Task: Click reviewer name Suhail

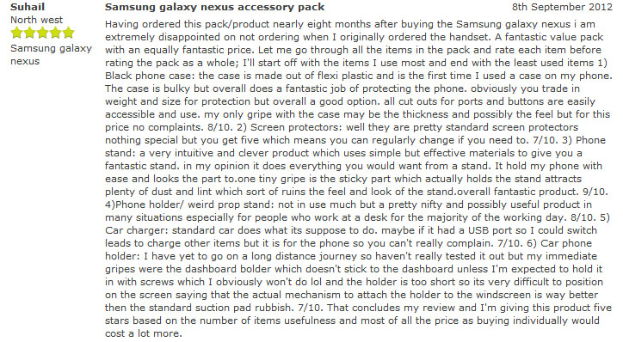Action: click(28, 7)
